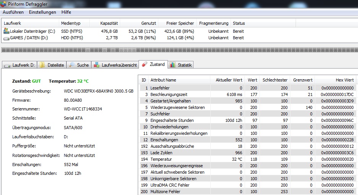Screen dimensions: 358x195
Task: Click the Schlechtester column header
Action: [275, 80]
